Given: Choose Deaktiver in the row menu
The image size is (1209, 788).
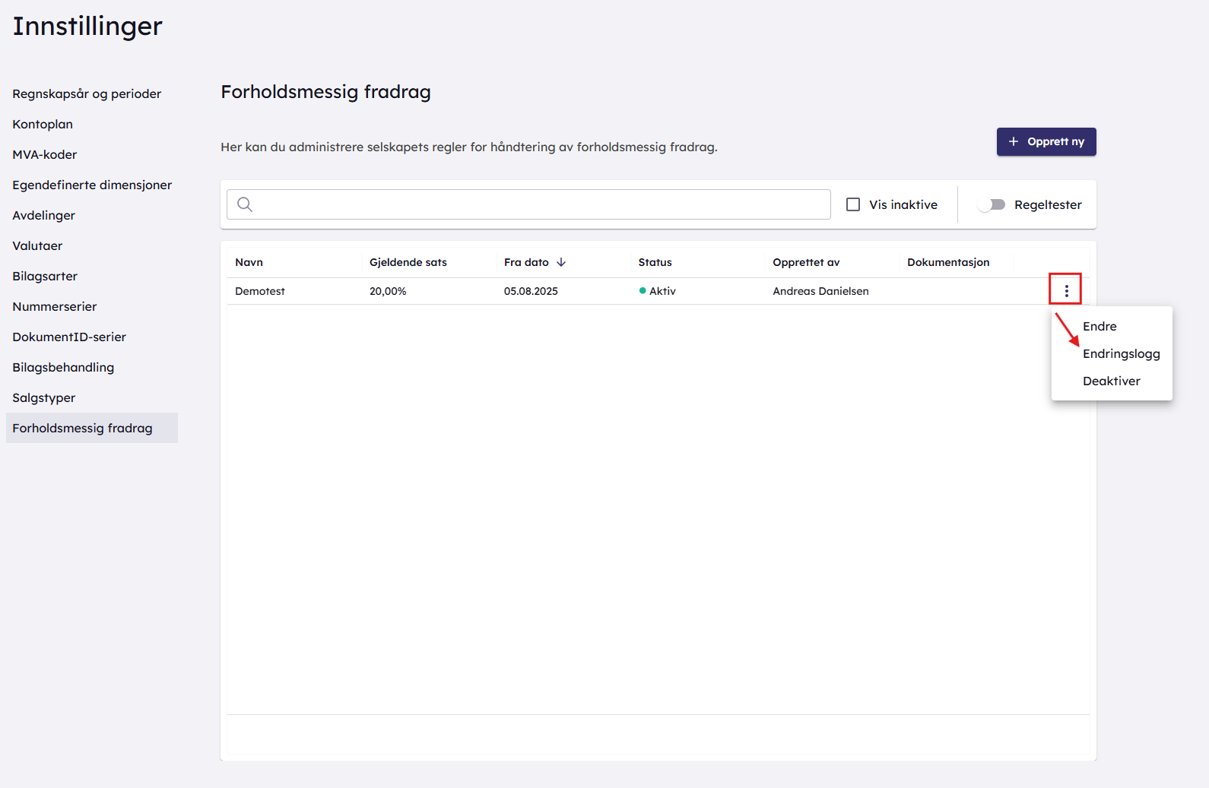Looking at the screenshot, I should pyautogui.click(x=1111, y=381).
